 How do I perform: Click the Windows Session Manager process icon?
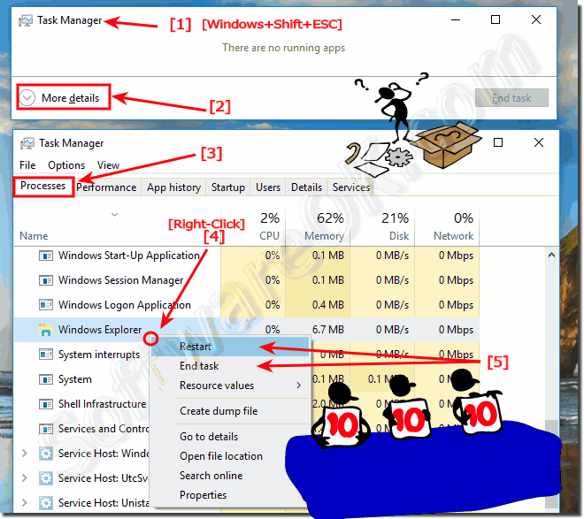46,280
